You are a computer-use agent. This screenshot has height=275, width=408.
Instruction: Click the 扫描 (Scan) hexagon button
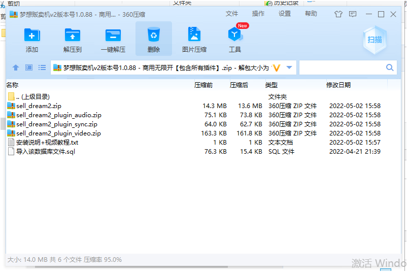click(375, 40)
